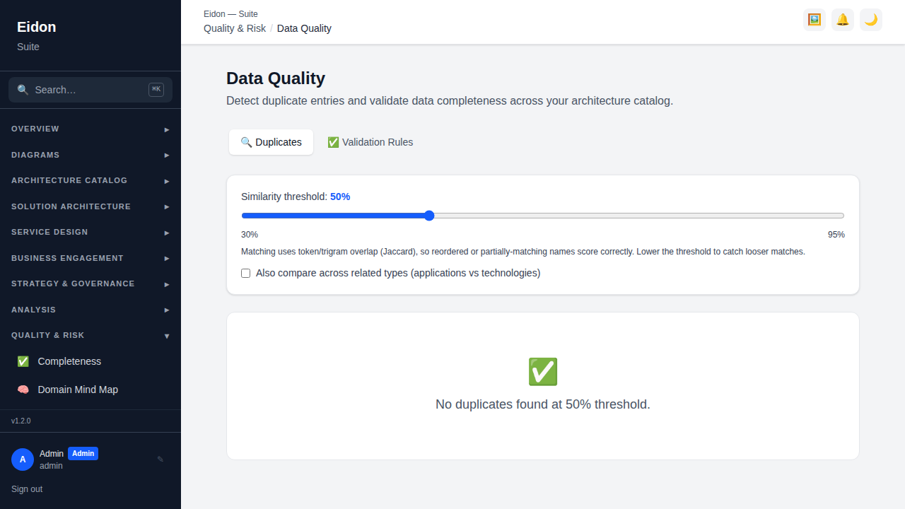The height and width of the screenshot is (509, 905).
Task: Click the 50% threshold value text
Action: point(340,197)
